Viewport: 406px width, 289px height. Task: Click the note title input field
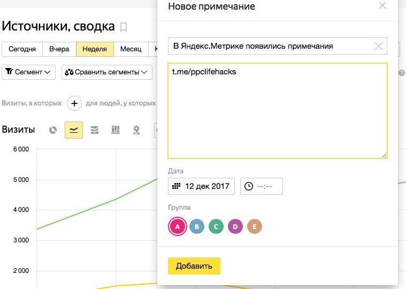(277, 46)
